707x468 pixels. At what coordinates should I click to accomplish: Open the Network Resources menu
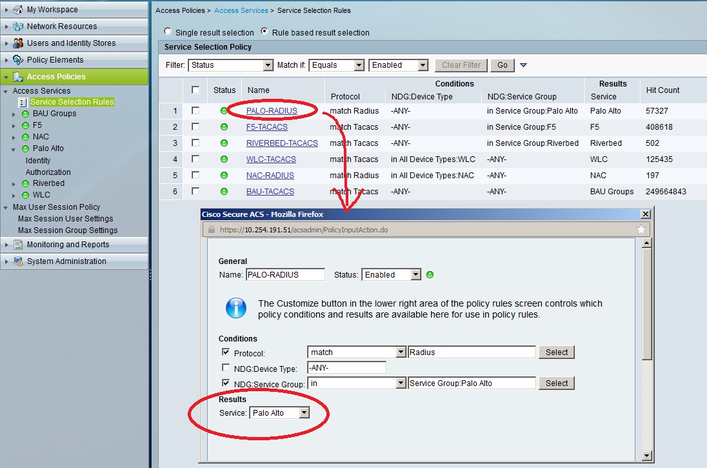click(74, 26)
